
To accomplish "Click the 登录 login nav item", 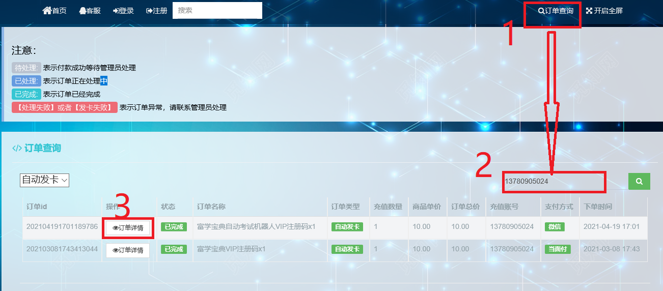I will point(124,11).
